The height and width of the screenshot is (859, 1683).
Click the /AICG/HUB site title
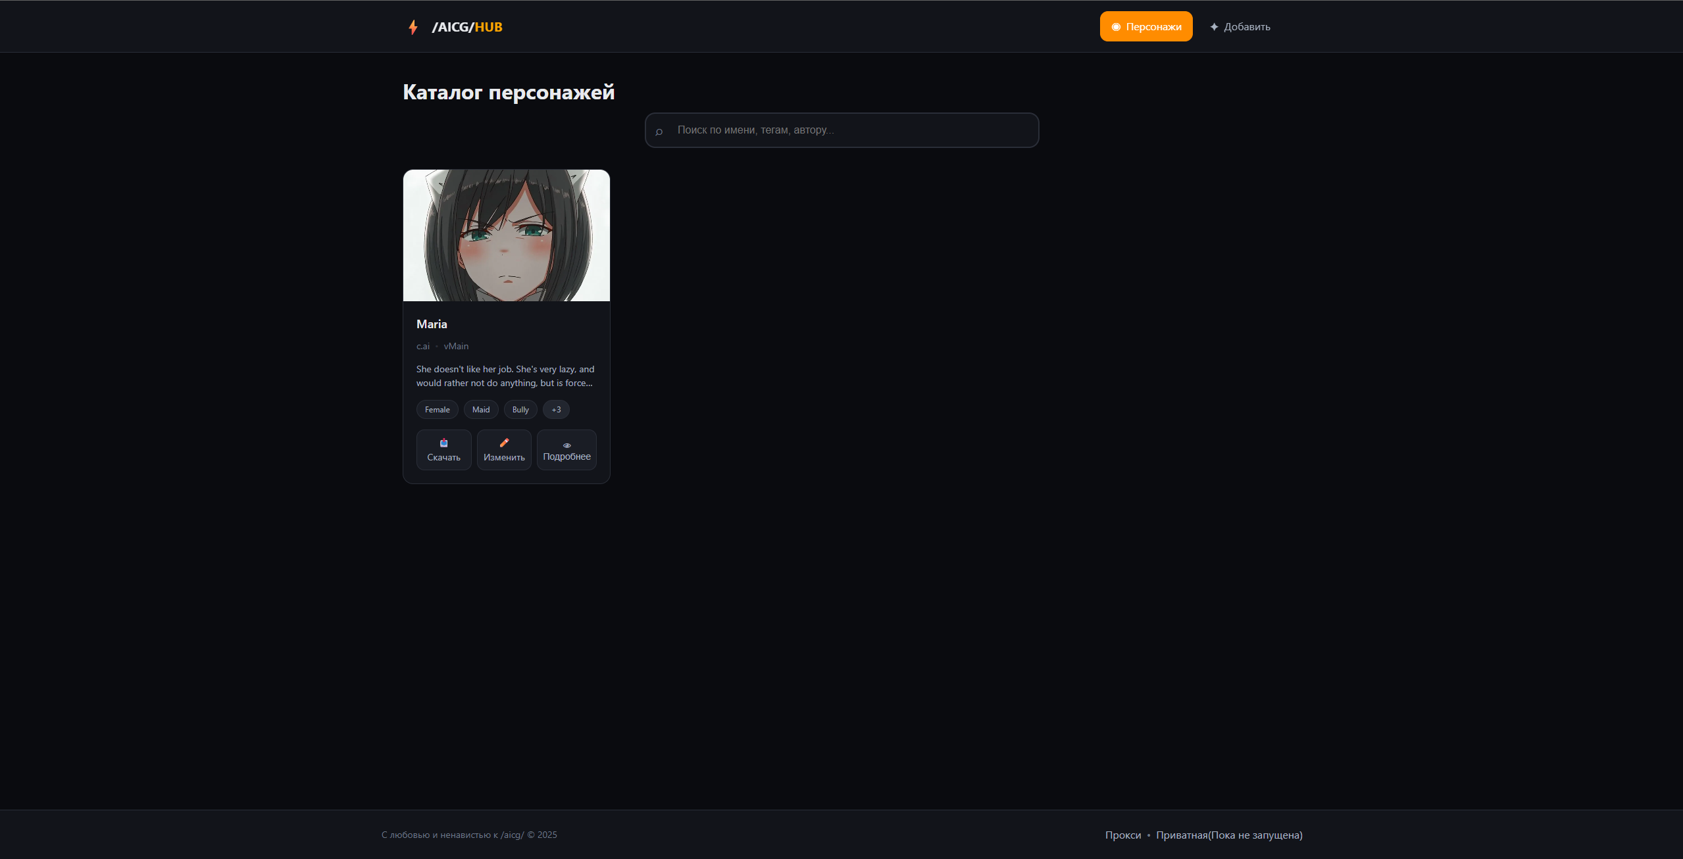(467, 27)
